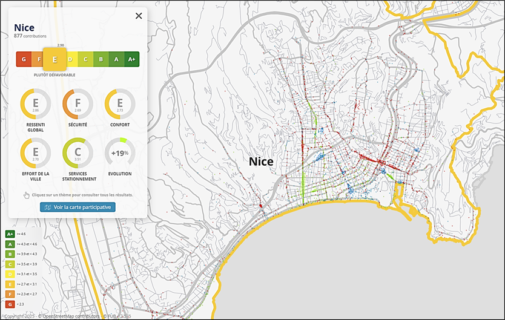Click the C legend badge
This screenshot has height=320, width=505.
(x=10, y=264)
